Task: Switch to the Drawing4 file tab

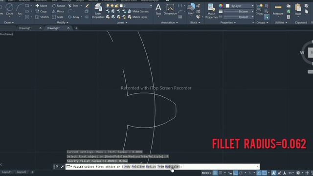Action: 53,28
